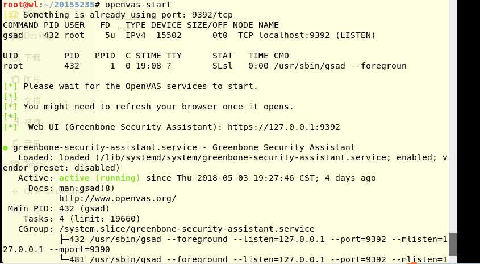
Task: Open the faint 文档 documents sidebar entry
Action: point(32,101)
